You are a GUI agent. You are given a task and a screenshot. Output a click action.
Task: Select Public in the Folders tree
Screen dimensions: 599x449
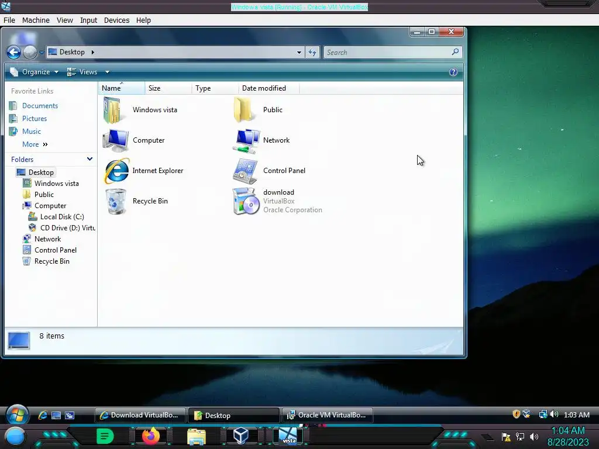[x=44, y=194]
